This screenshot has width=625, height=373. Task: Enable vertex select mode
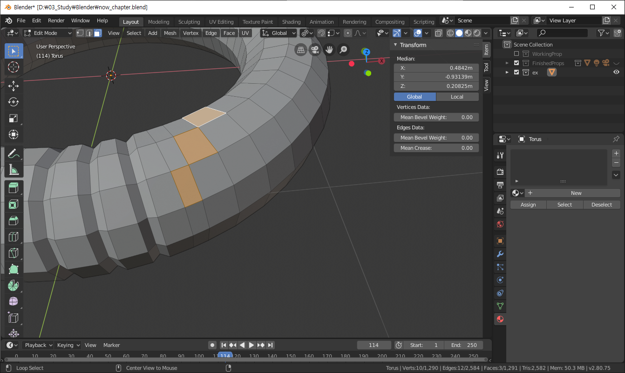pyautogui.click(x=80, y=33)
